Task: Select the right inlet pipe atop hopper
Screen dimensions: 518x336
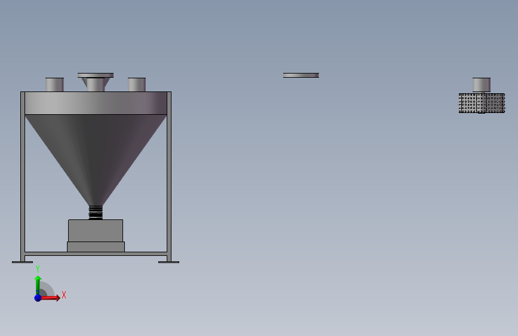Action: (137, 85)
